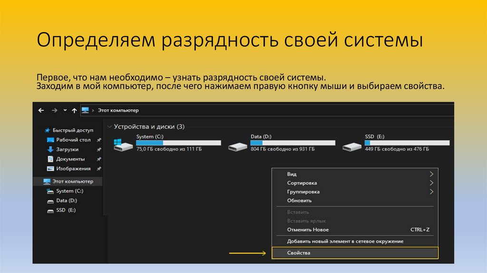Viewport: 487px width, 273px height.
Task: Open the Сортировка submenu
Action: 355,183
